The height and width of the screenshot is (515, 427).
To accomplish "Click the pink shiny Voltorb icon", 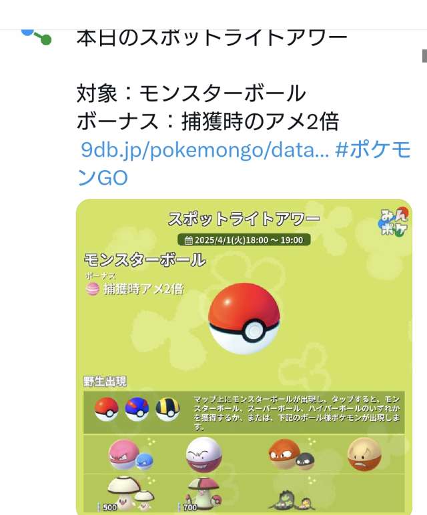I will point(131,455).
